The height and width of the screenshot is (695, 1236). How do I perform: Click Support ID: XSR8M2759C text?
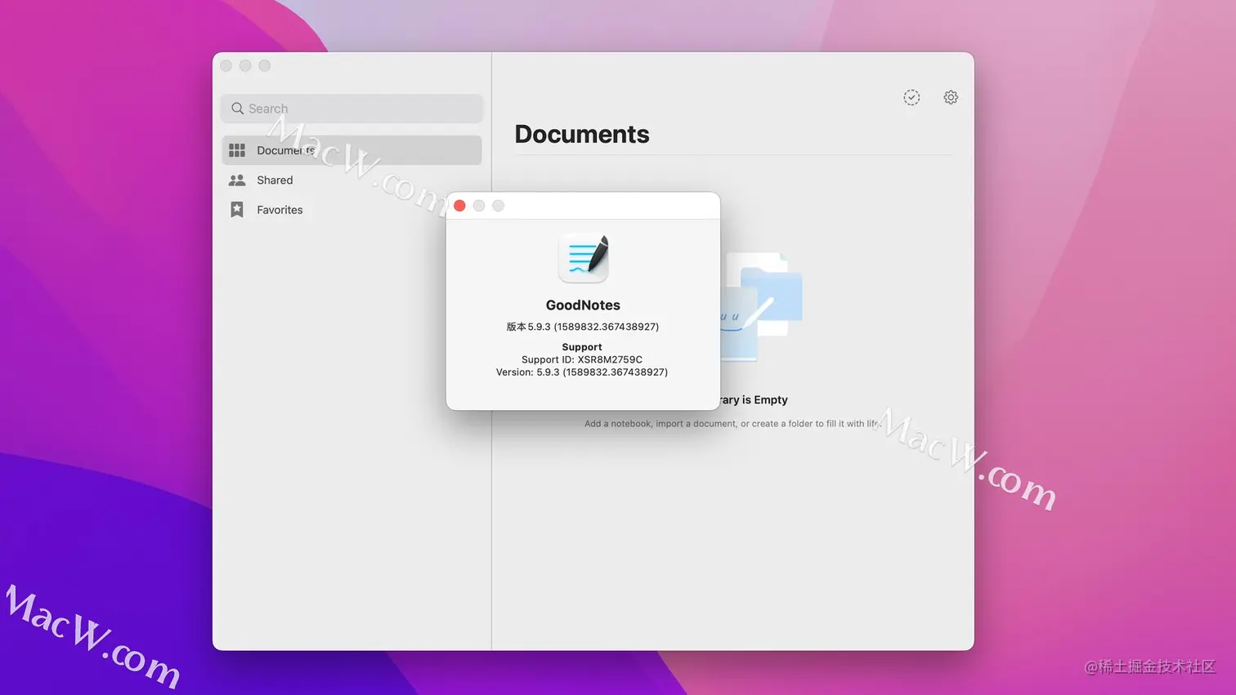pos(582,359)
